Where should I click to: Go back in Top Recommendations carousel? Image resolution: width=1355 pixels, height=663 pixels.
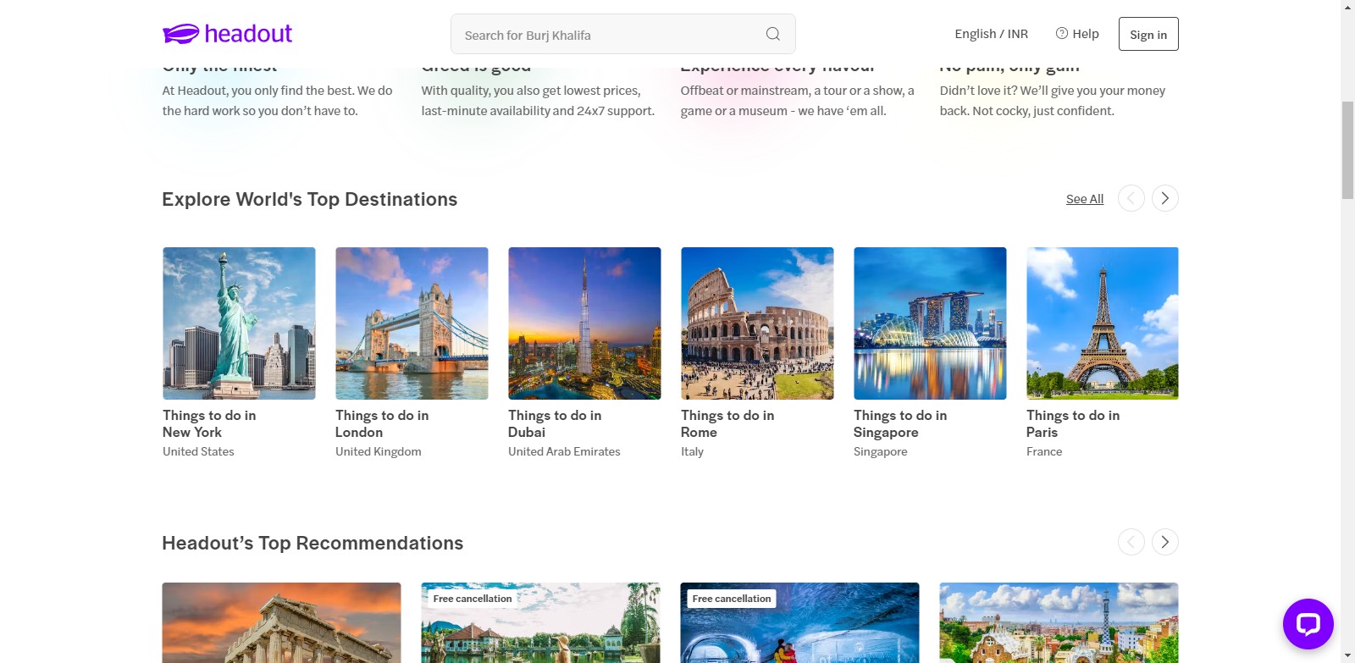click(x=1131, y=542)
